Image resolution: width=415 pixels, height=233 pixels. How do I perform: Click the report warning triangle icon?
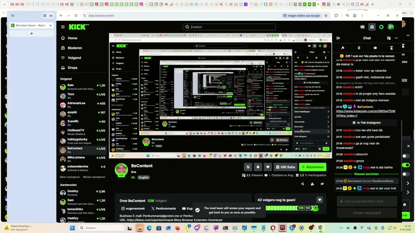(312, 184)
